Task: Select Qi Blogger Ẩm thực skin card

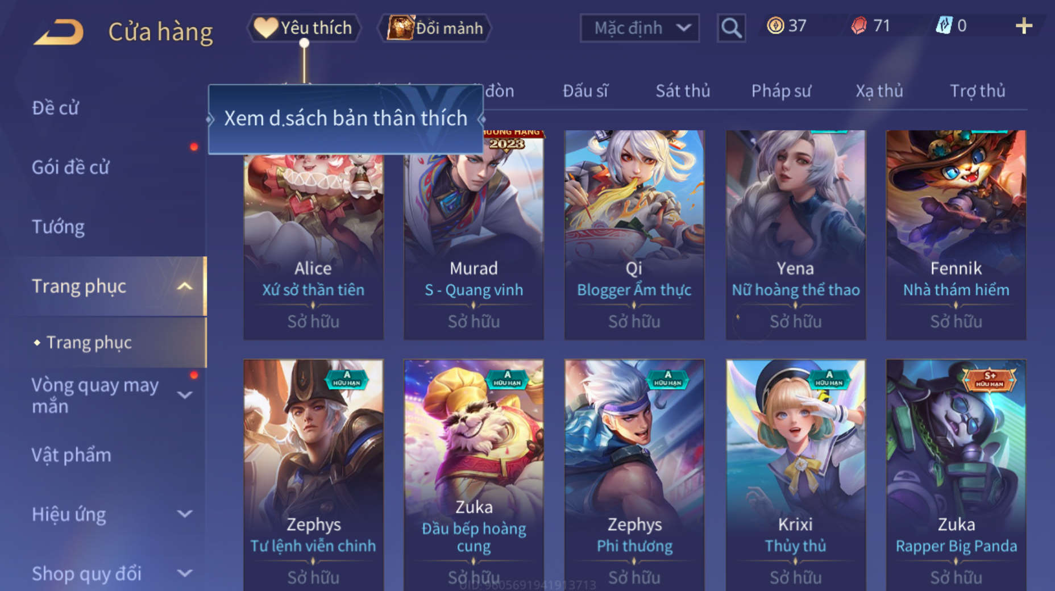Action: click(634, 235)
